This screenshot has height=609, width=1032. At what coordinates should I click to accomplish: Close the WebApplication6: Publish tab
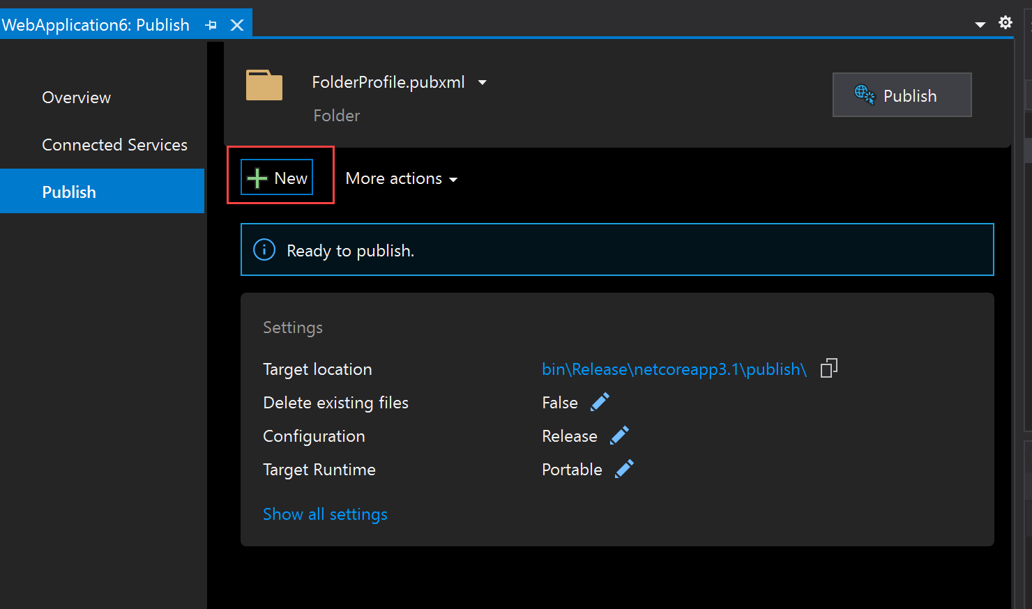pyautogui.click(x=237, y=25)
